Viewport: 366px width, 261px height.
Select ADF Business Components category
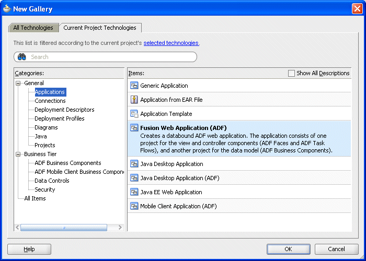[x=68, y=163]
